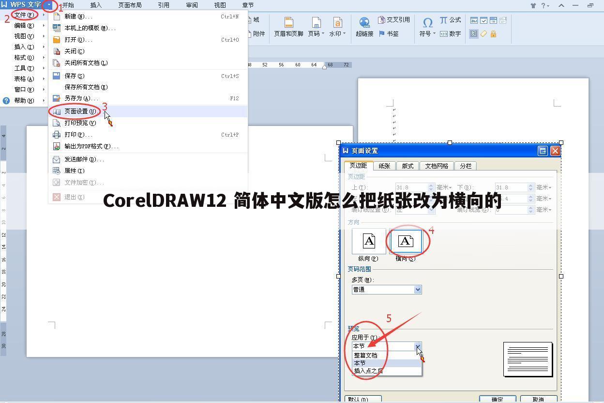Image resolution: width=604 pixels, height=403 pixels.
Task: Expand the 表格 submenu
Action: tap(44, 79)
